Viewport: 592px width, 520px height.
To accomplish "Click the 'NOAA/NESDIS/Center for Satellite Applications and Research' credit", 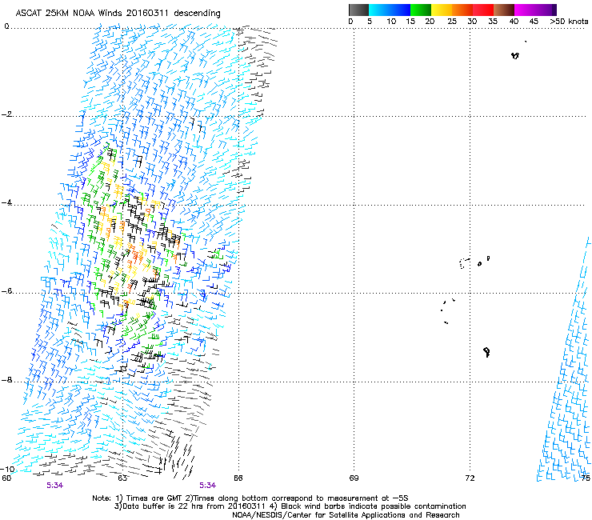I will click(346, 515).
